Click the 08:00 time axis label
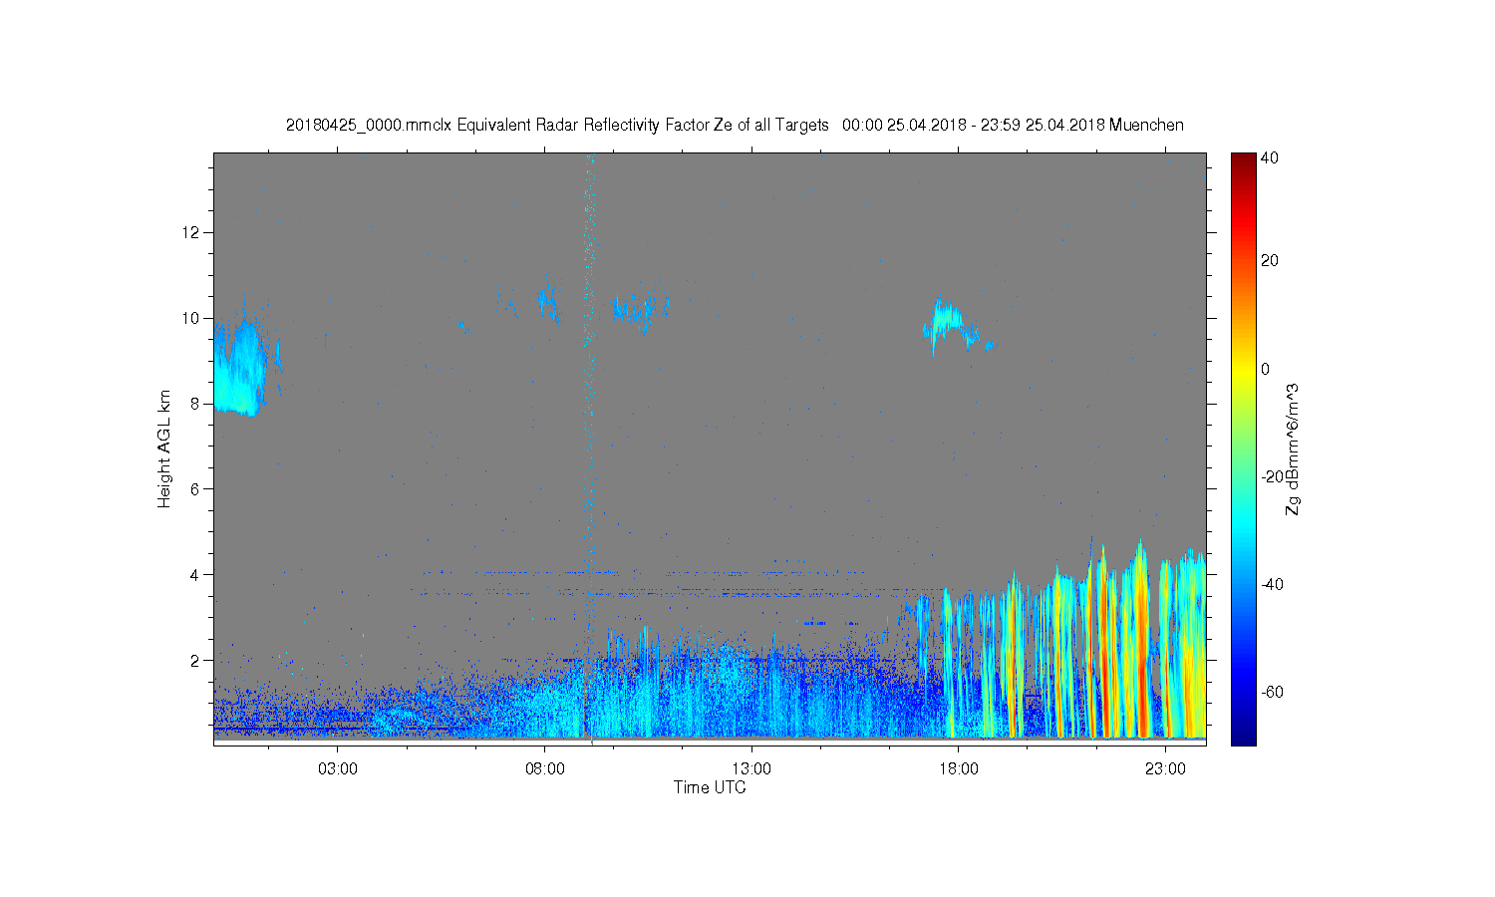 click(545, 769)
